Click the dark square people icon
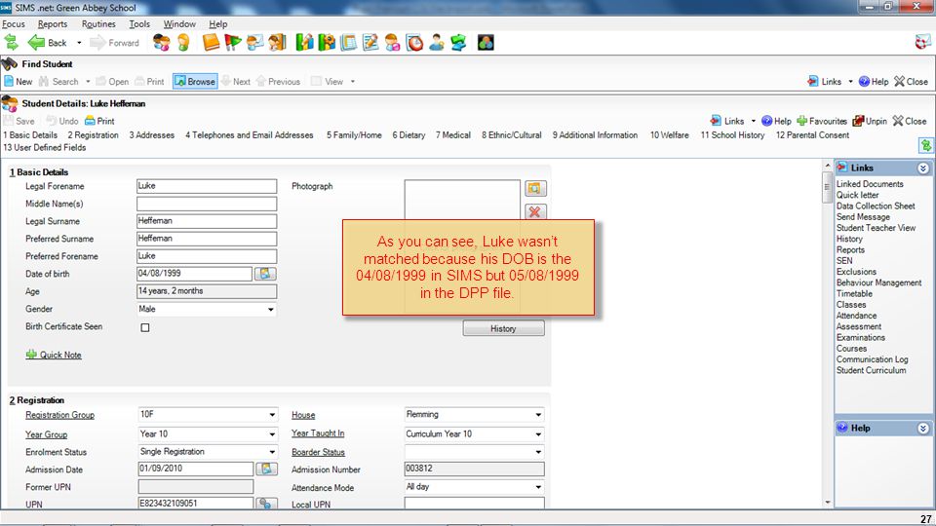Viewport: 936px width, 526px height. pyautogui.click(x=486, y=42)
